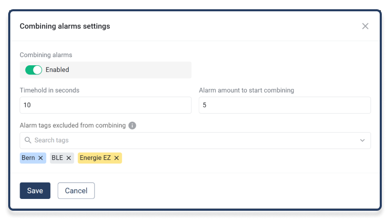
Task: Remove the Energie EZ tag
Action: tap(116, 158)
